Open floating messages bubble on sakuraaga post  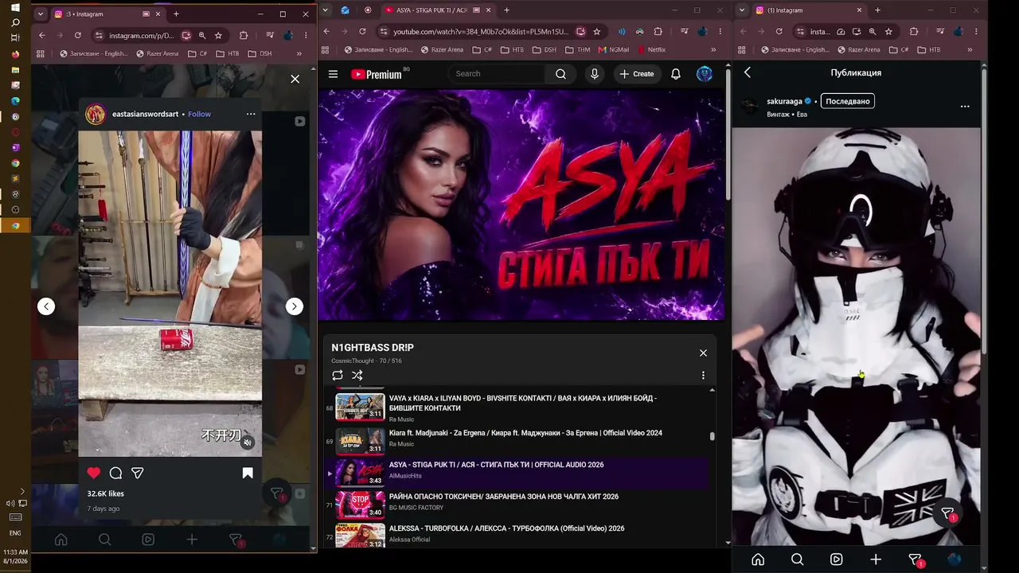pos(947,513)
